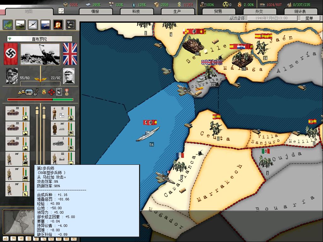Open the 外交 diplomacy tab
This screenshot has height=242, width=323.
click(259, 11)
